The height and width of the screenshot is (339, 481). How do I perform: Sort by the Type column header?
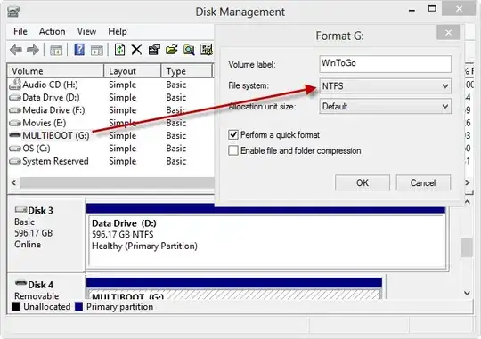click(187, 71)
